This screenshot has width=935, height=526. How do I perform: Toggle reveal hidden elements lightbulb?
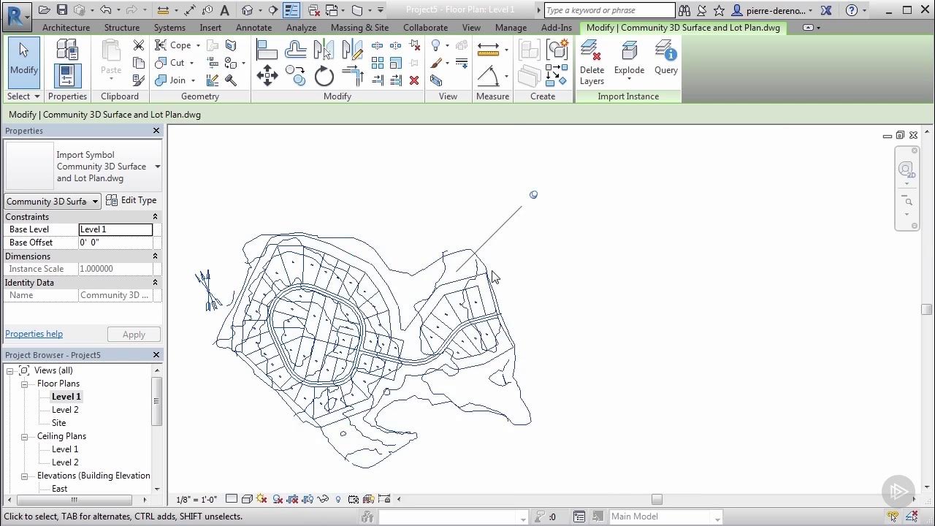click(338, 500)
